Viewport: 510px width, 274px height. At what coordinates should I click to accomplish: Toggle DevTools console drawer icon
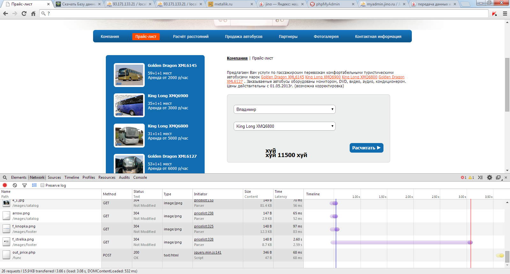point(480,177)
